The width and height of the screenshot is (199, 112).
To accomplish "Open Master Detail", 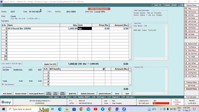I will point(21,94).
